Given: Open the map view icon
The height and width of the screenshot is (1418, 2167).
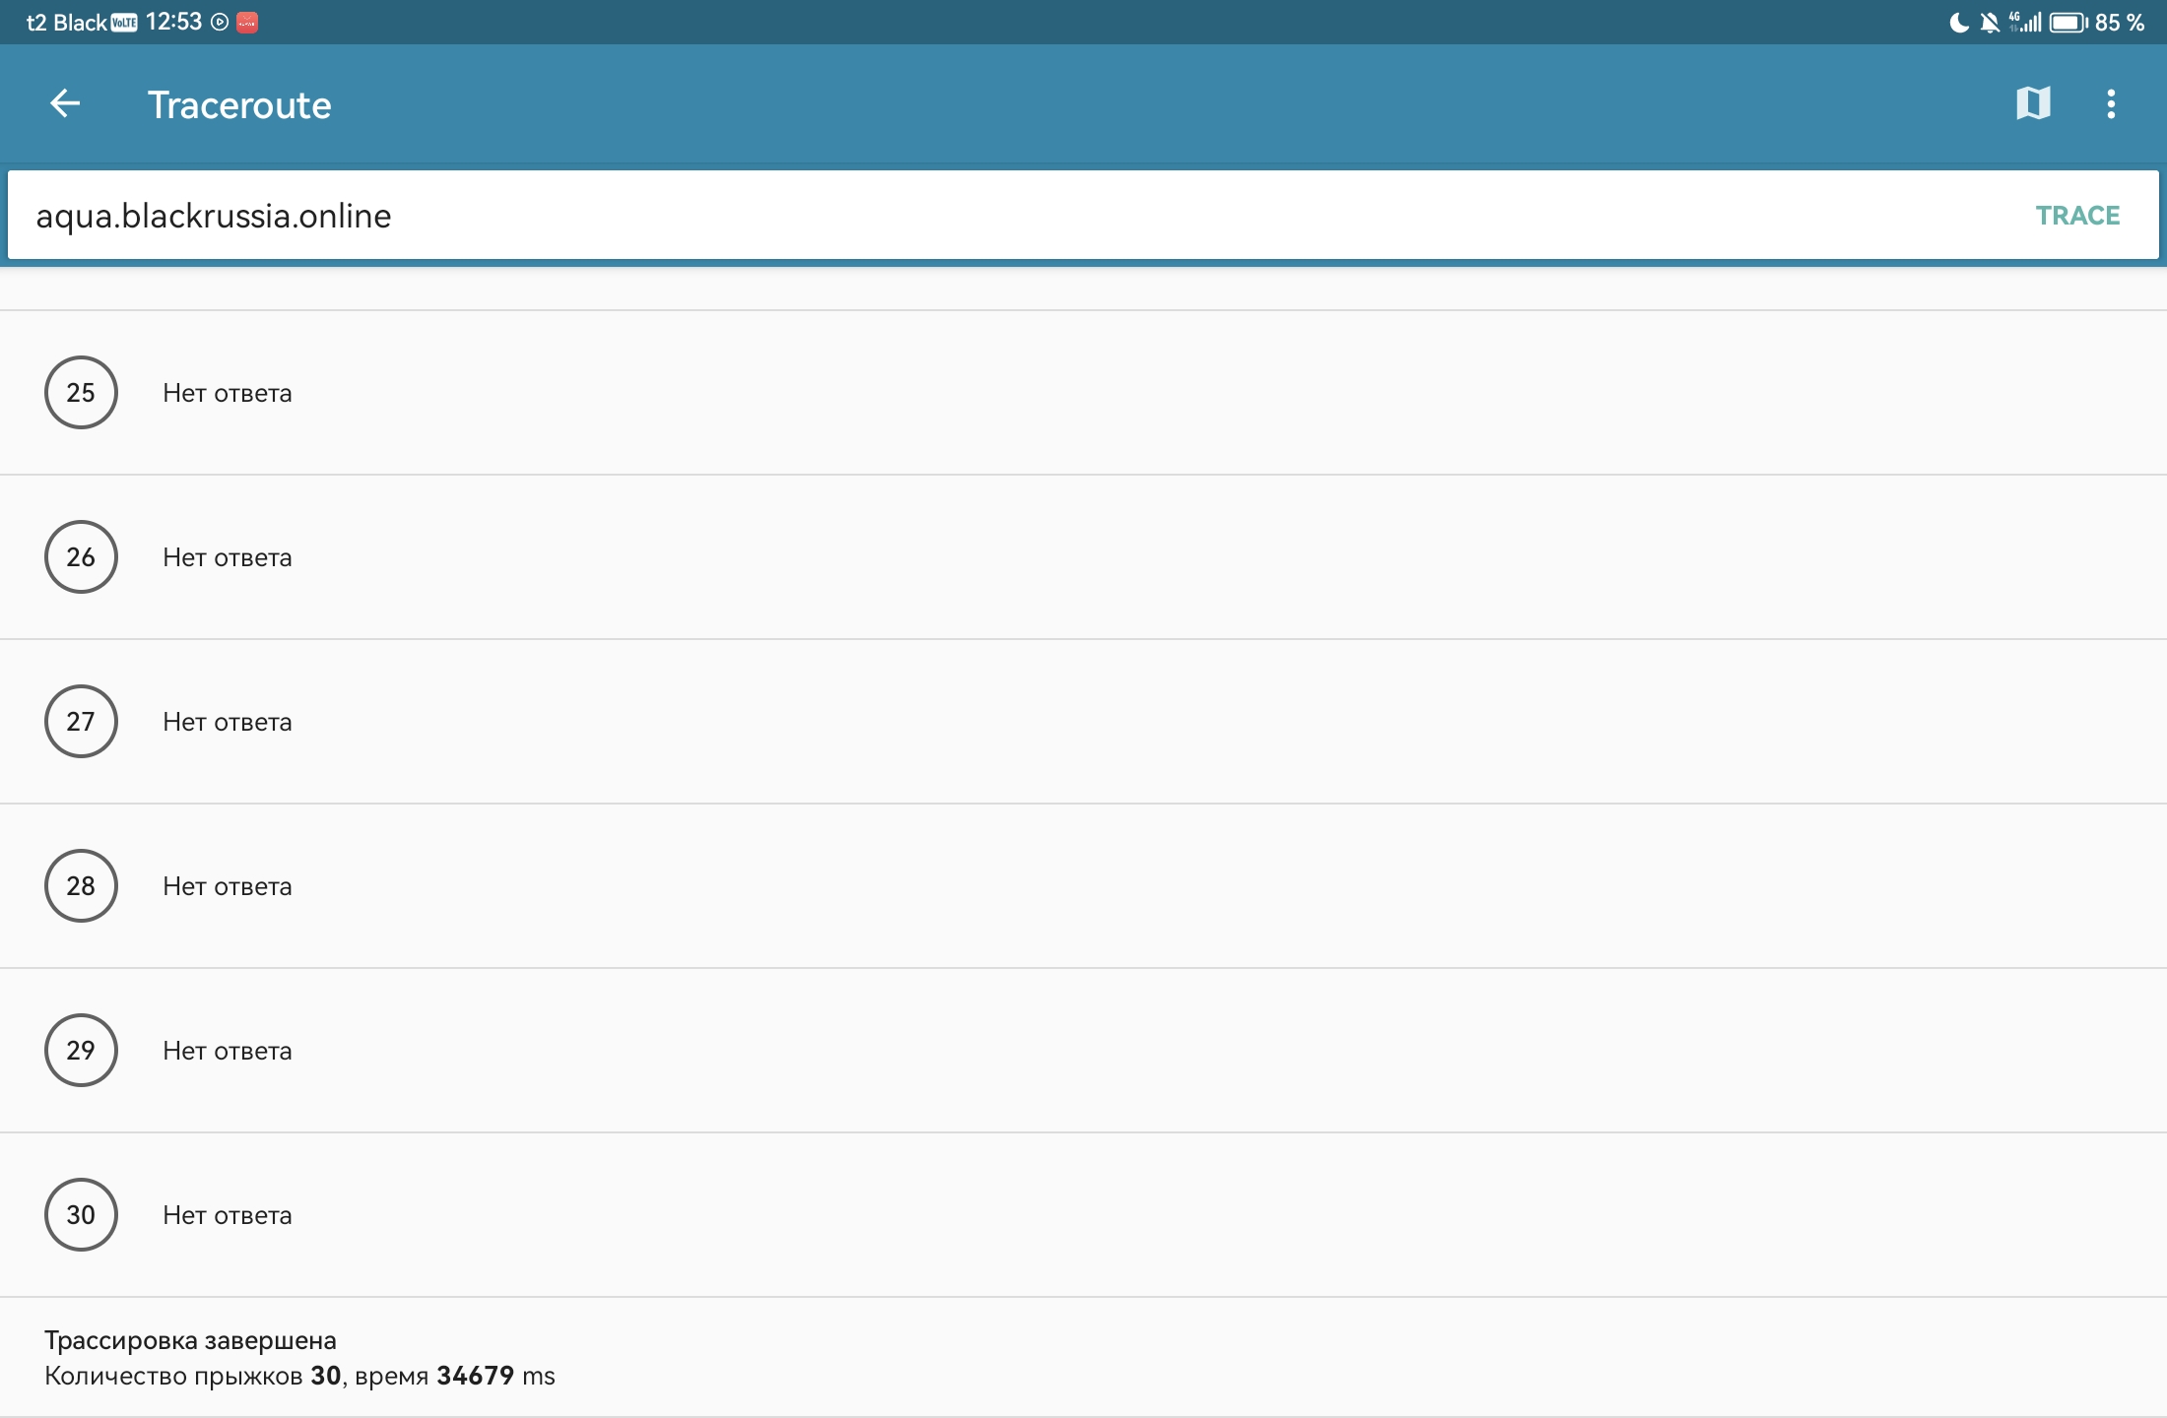Looking at the screenshot, I should point(2033,103).
